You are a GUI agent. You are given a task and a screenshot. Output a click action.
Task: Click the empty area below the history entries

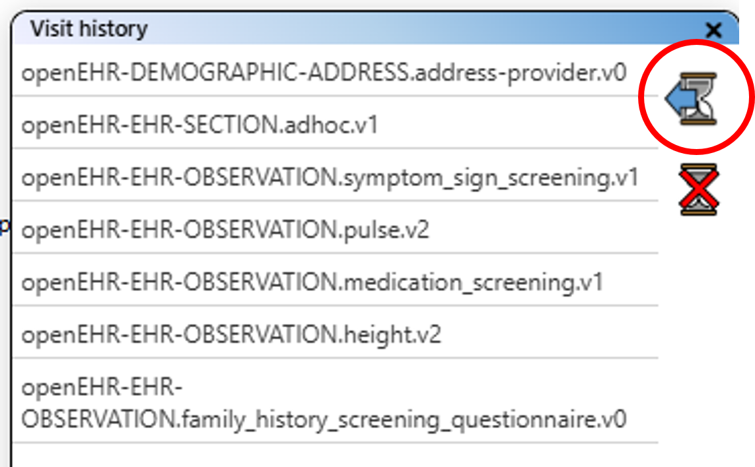[x=330, y=455]
